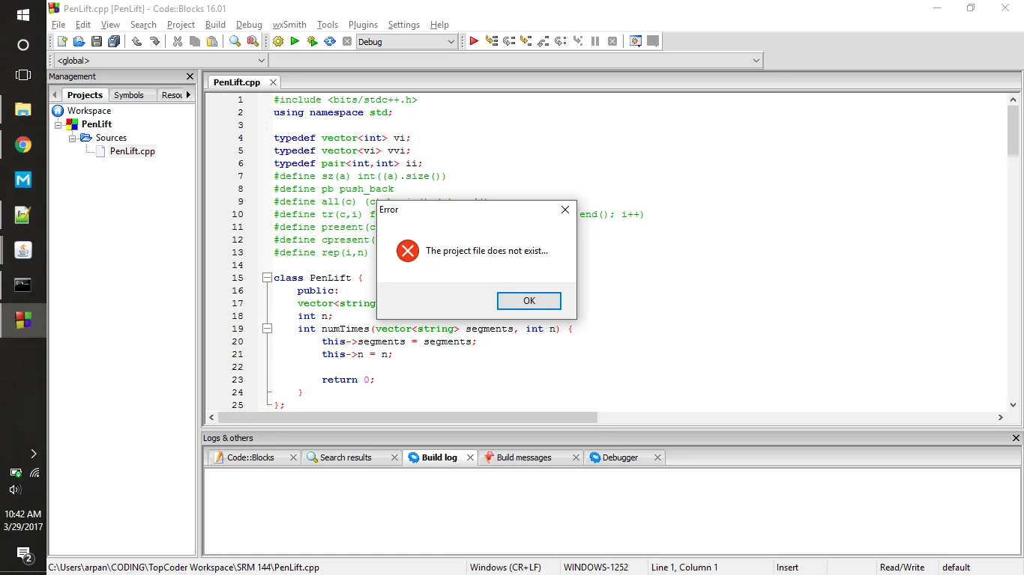Open the <global> scope dropdown

[x=161, y=61]
